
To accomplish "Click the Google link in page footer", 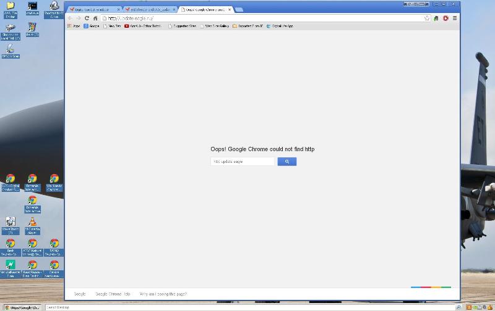I will [80, 294].
